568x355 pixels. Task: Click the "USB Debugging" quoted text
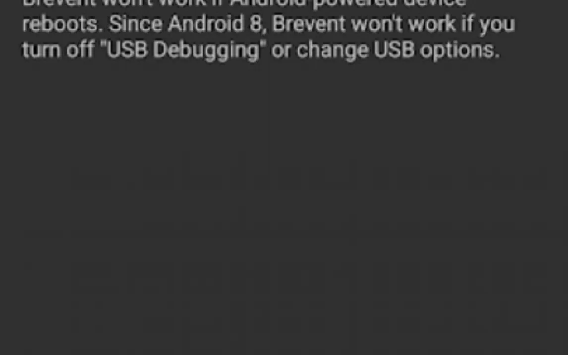[x=183, y=50]
